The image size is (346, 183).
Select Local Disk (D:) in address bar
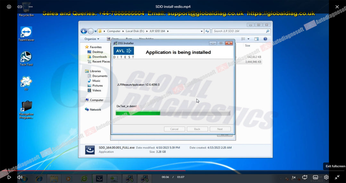click(135, 31)
